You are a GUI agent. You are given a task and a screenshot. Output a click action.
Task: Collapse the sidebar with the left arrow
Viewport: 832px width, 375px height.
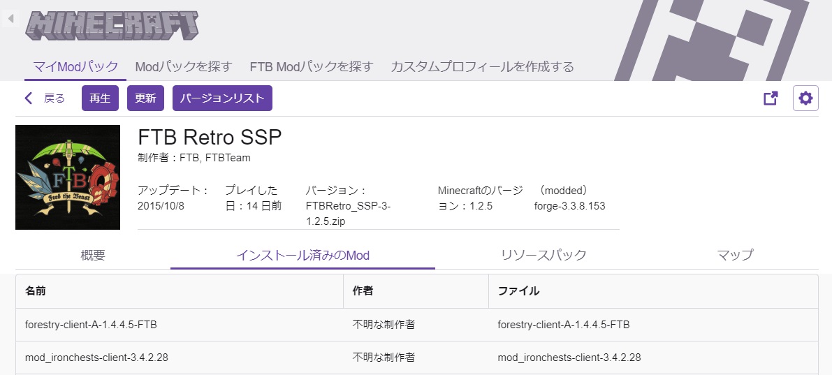click(x=10, y=19)
